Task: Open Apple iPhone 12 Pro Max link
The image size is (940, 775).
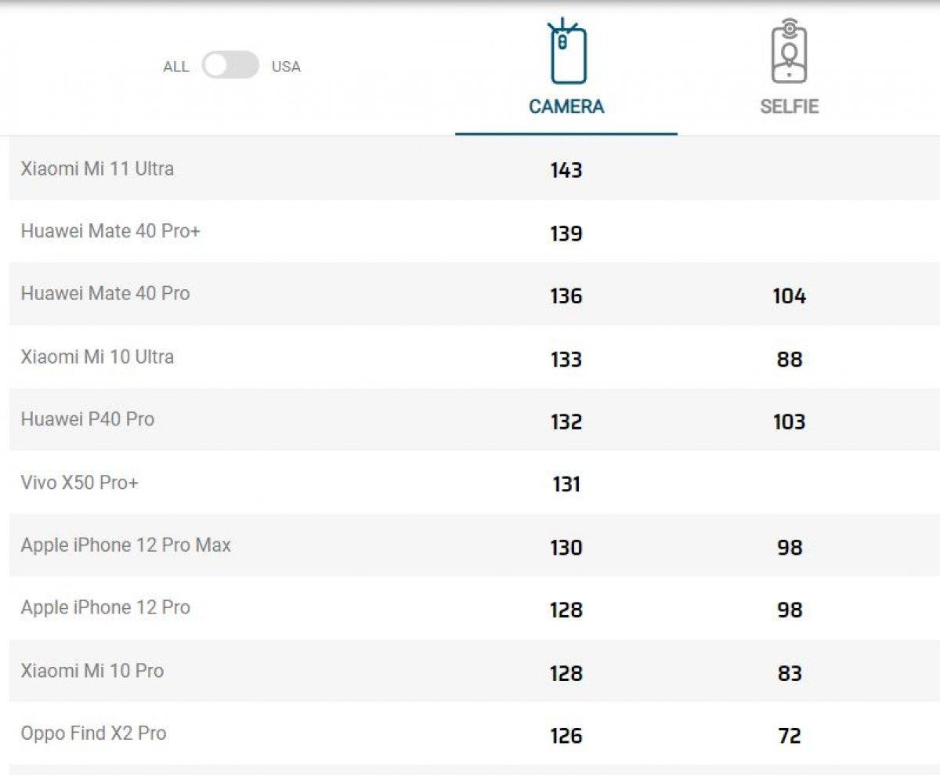Action: click(125, 545)
